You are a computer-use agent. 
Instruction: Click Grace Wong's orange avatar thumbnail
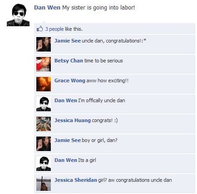pyautogui.click(x=44, y=84)
